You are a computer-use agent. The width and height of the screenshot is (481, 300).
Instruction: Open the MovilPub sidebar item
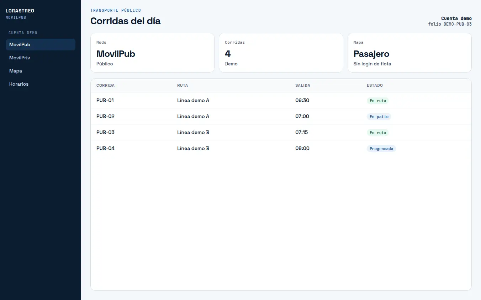[x=41, y=44]
